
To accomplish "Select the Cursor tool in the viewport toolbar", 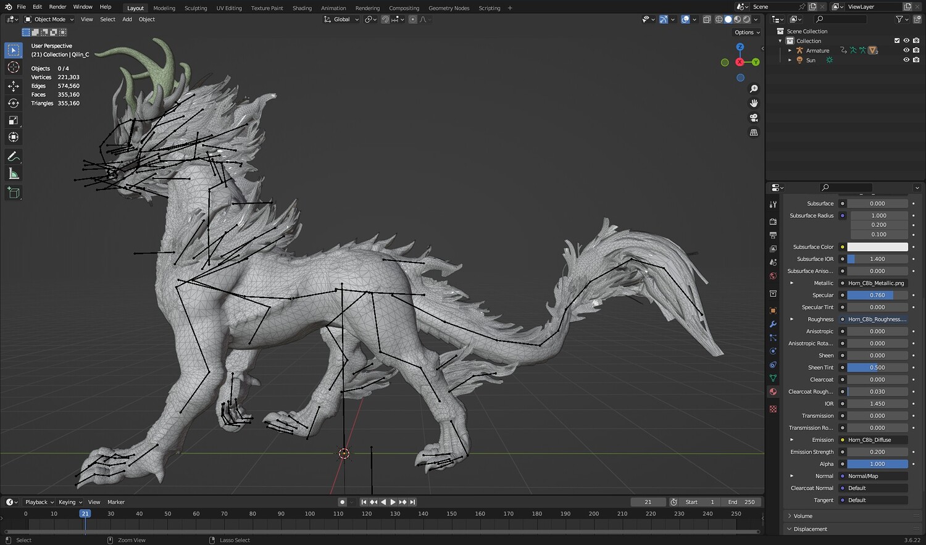I will [x=14, y=67].
